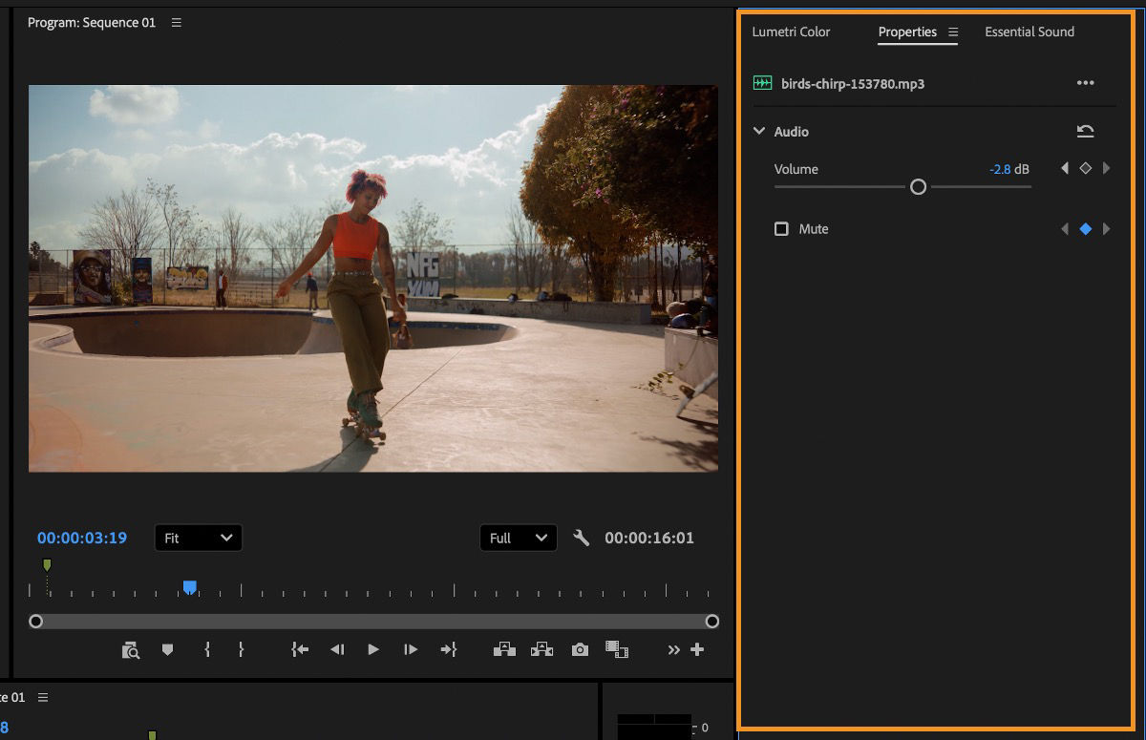Toggle the Volume keyframe diamond
Viewport: 1146px width, 740px height.
(1085, 169)
